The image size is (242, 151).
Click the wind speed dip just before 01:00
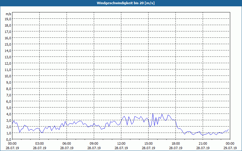(20, 132)
